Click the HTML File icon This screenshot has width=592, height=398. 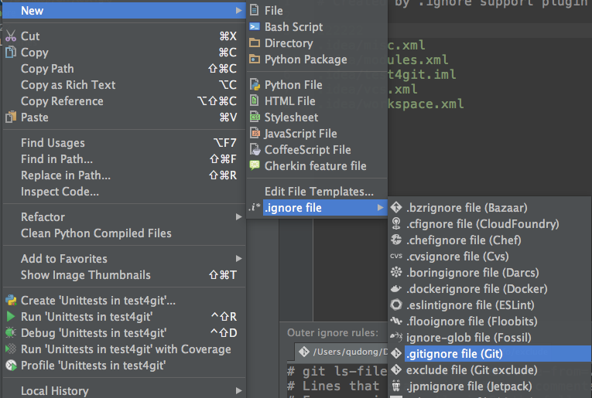pyautogui.click(x=255, y=101)
